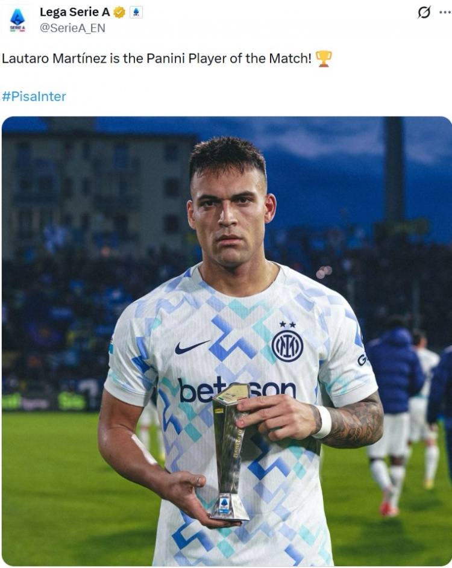The width and height of the screenshot is (452, 568).
Task: Click the small Serie A affiliate badge
Action: coord(136,12)
